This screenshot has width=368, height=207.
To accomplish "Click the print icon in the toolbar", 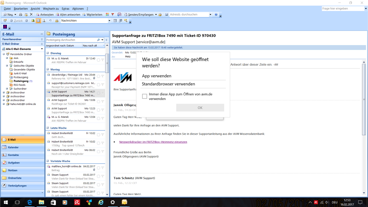I will click(x=20, y=14).
